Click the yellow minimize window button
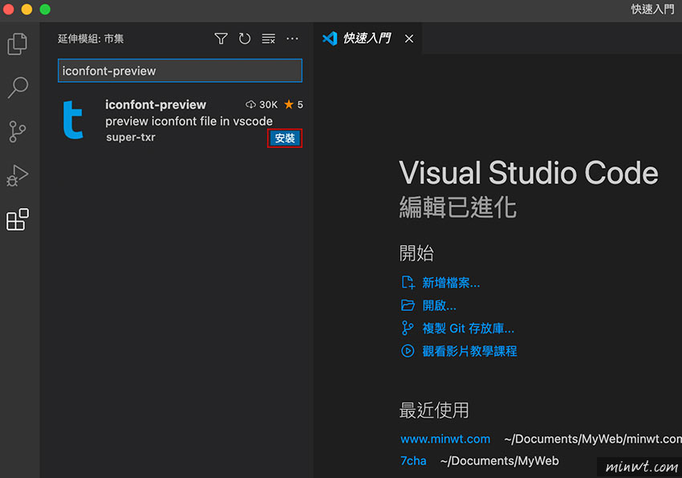 26,9
